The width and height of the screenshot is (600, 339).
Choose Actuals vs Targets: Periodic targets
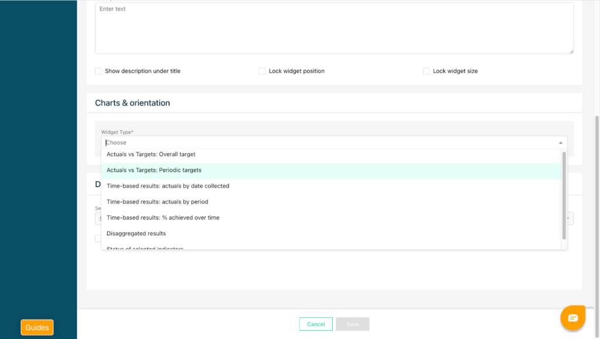154,170
